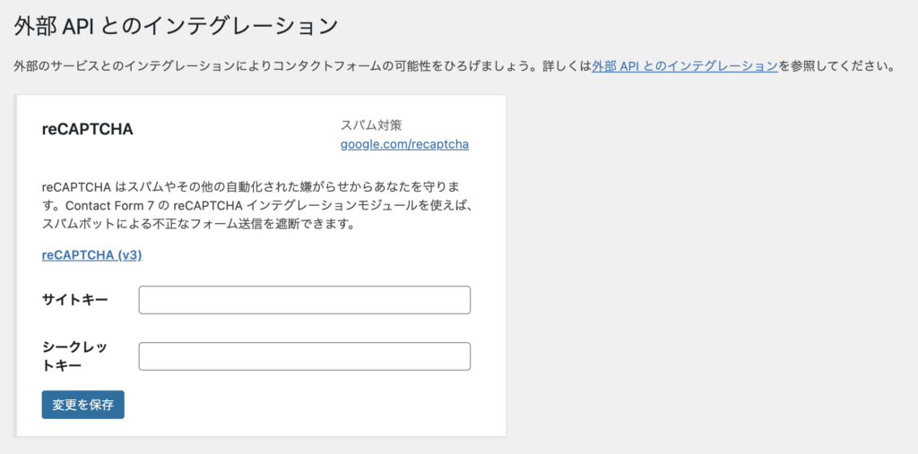The width and height of the screenshot is (918, 454).
Task: Focus the シークレットキー text box
Action: pos(305,356)
